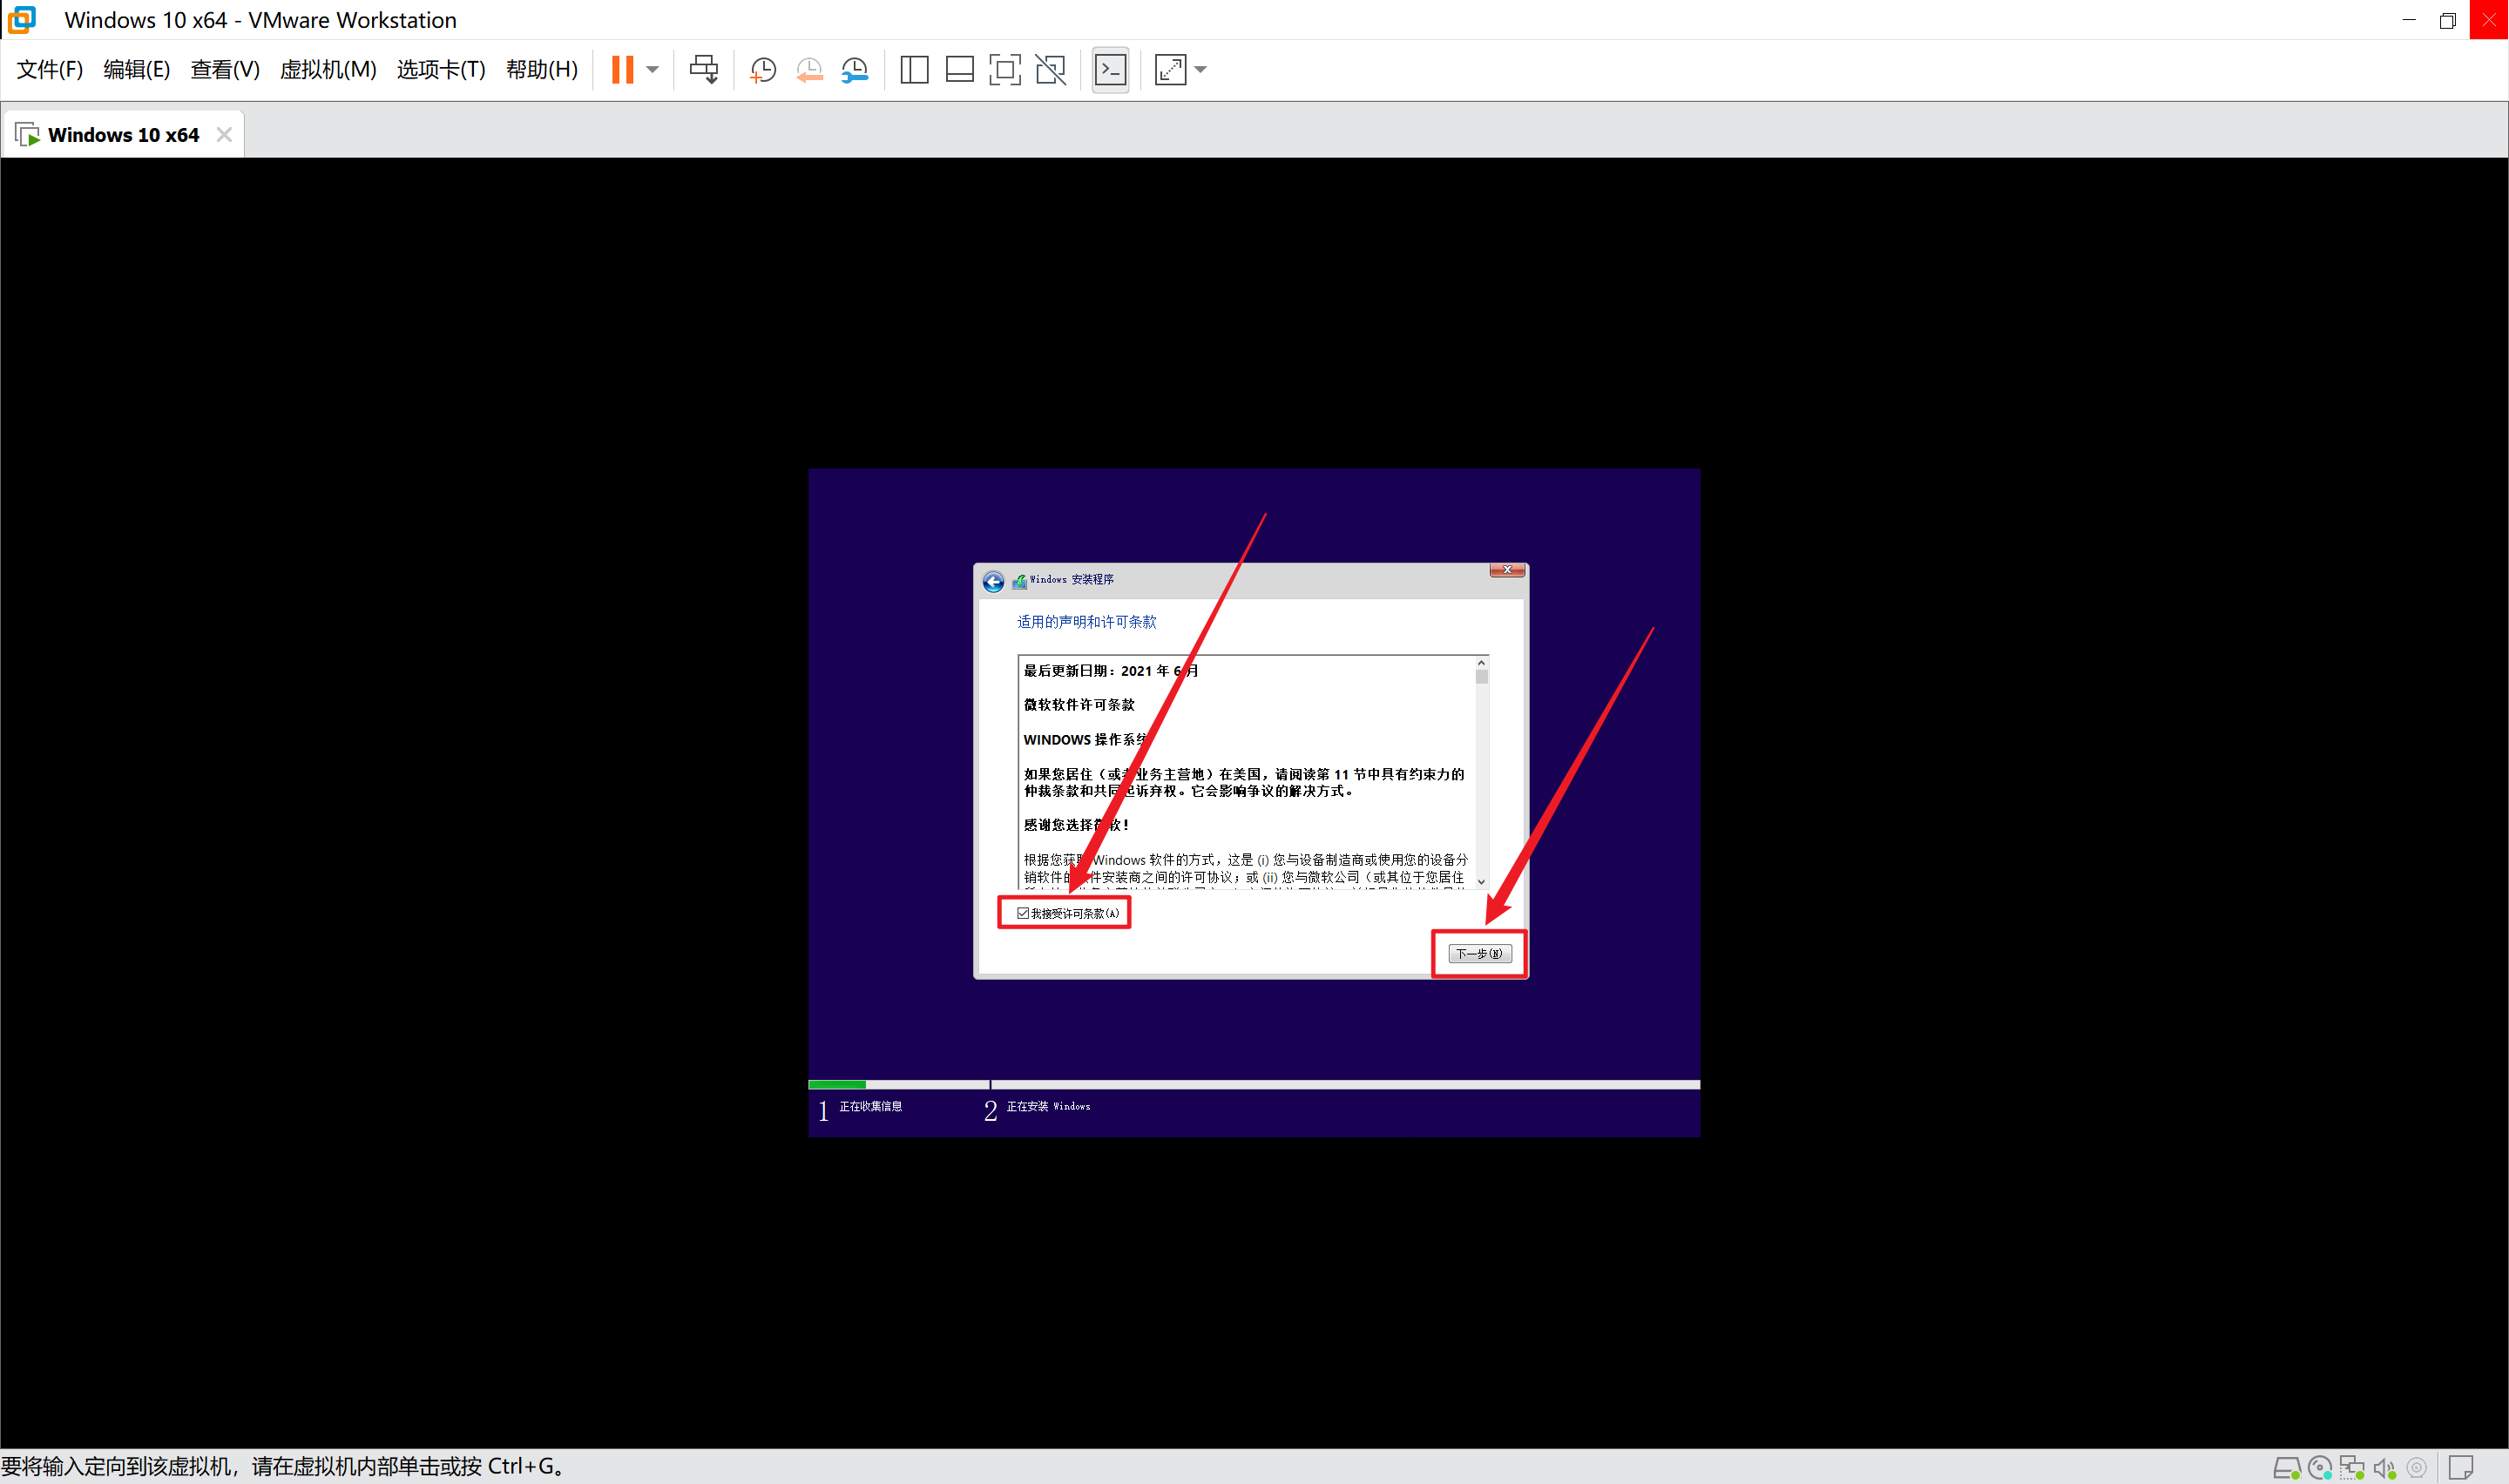Expand the power options dropdown arrow
The height and width of the screenshot is (1484, 2509).
coord(652,70)
